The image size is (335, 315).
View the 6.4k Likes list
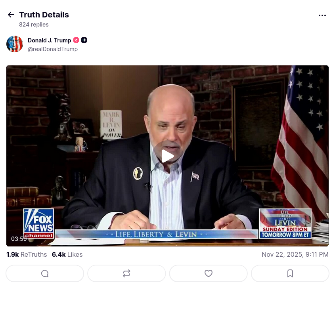click(x=67, y=254)
